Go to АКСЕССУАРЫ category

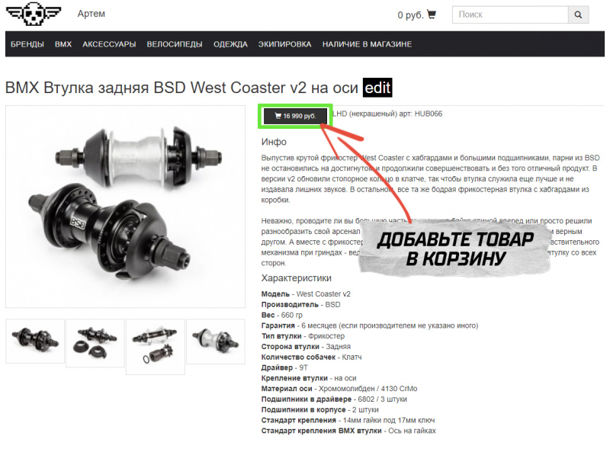point(109,44)
